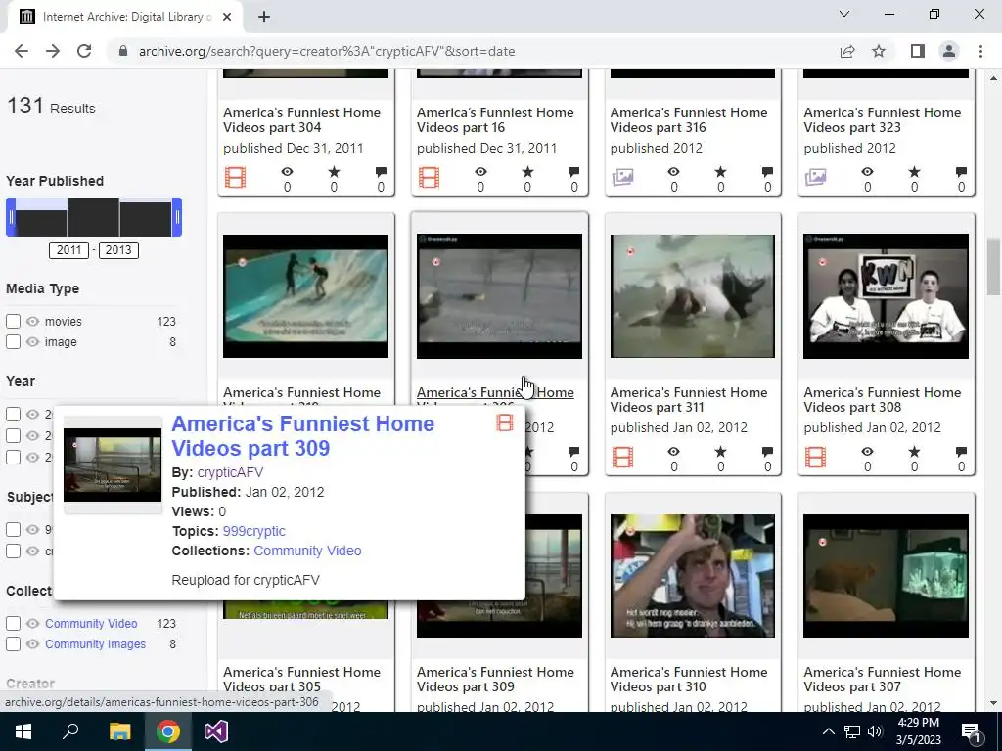This screenshot has width=1002, height=751.
Task: View site info via the lock icon
Action: 123,51
